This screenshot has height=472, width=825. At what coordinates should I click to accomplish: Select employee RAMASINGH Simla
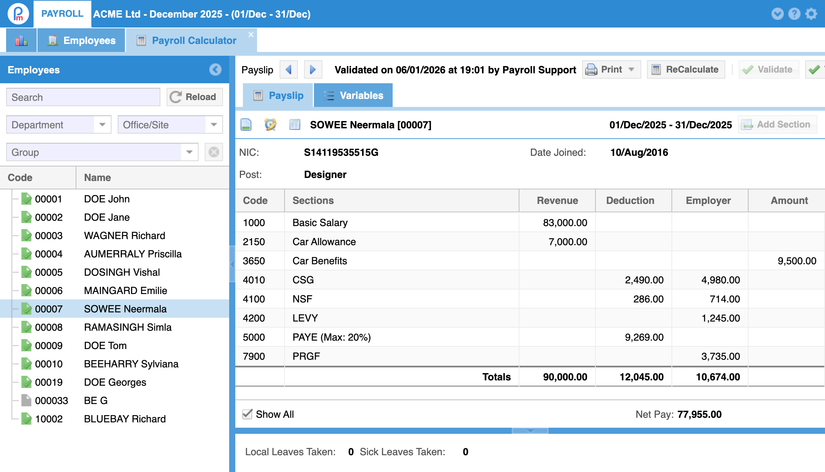click(x=115, y=327)
